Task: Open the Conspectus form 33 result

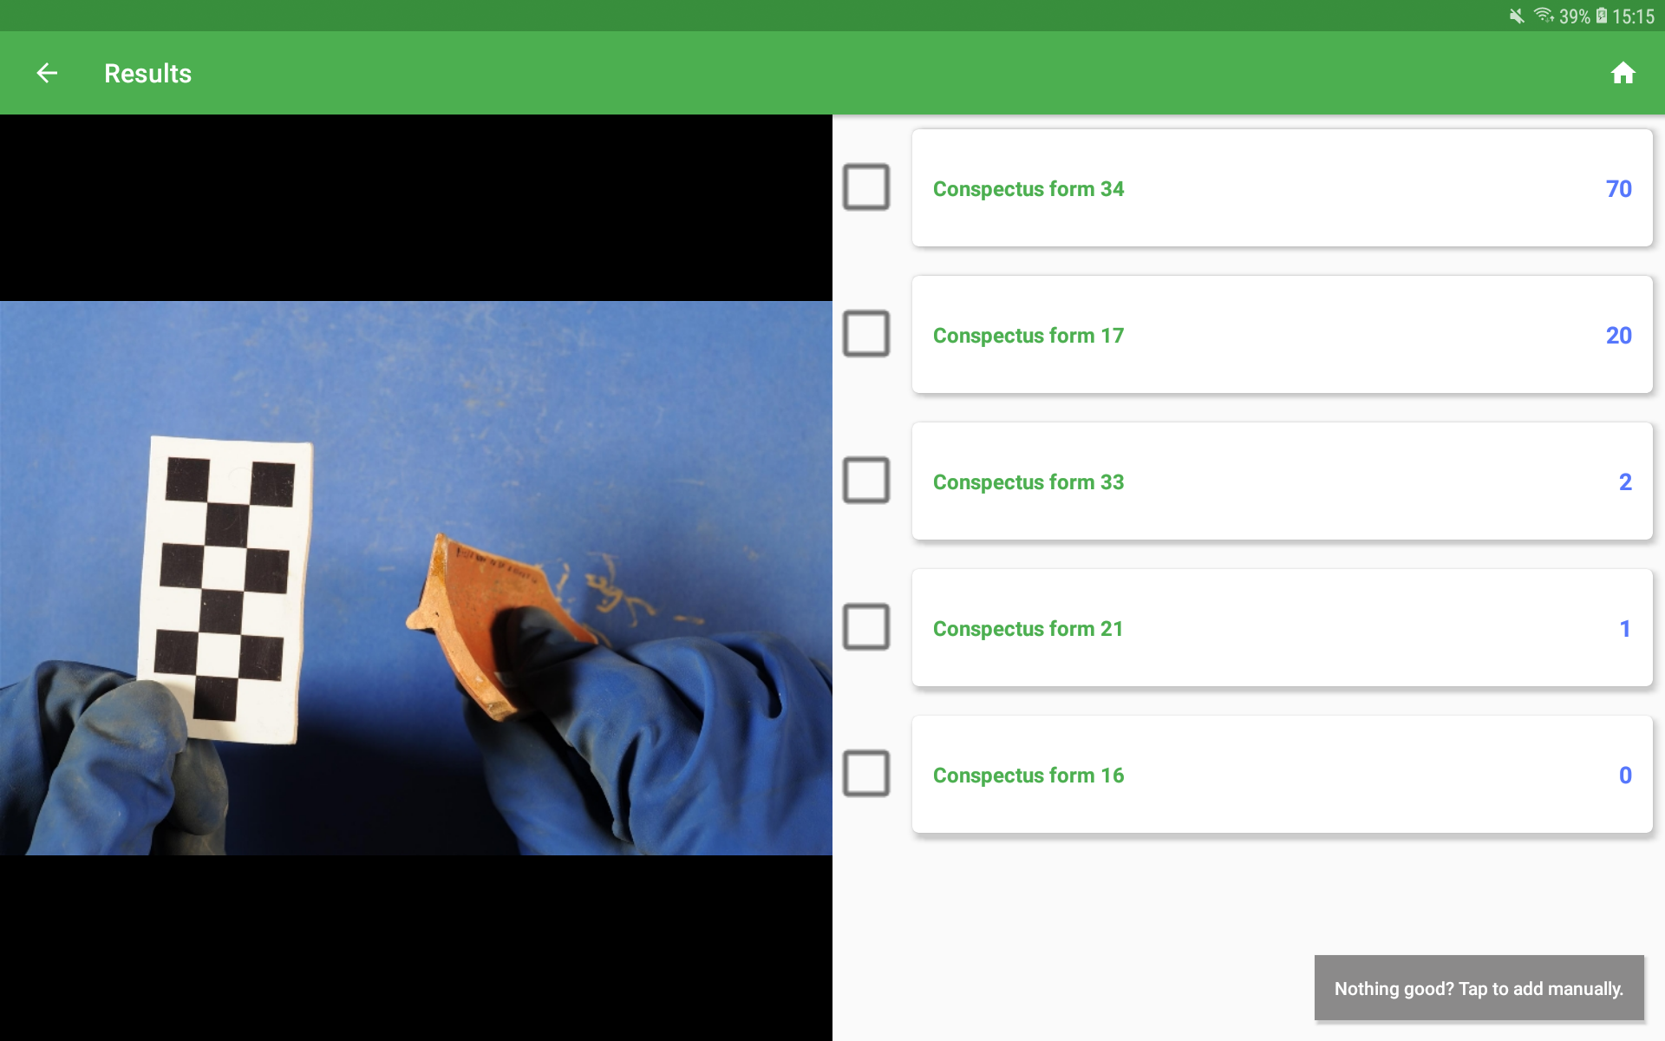Action: coord(1282,481)
